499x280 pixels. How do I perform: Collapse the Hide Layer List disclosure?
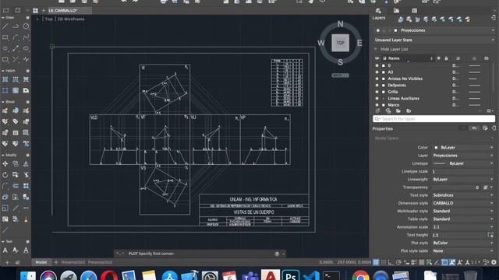(x=376, y=49)
